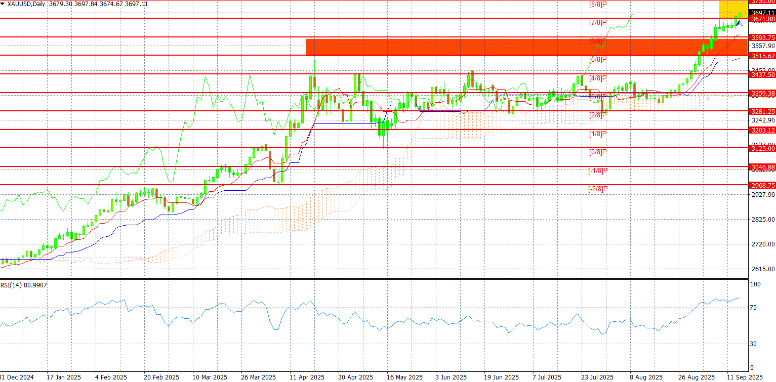
Task: Click the 3046.88 red price label
Action: 762,167
